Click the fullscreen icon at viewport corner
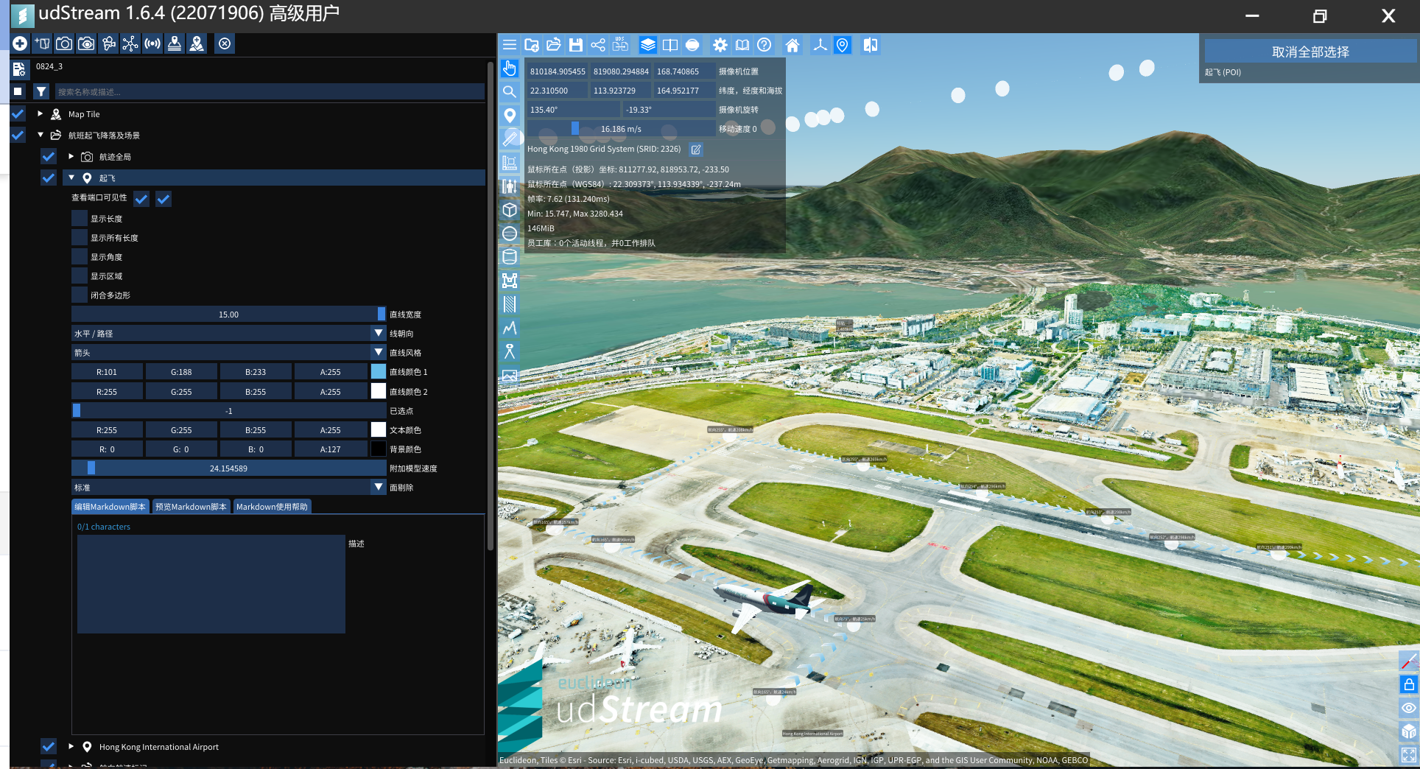This screenshot has width=1420, height=769. [x=1408, y=755]
